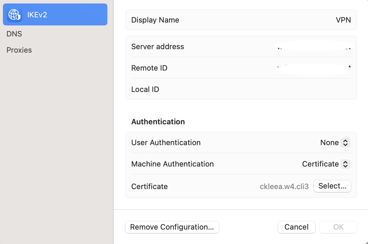Screen dimensions: 368x244
Task: Click the up-down chevron icon beside None
Action: click(x=345, y=143)
